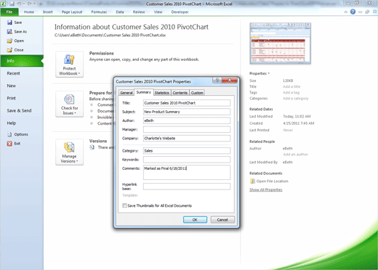Click the Protect Workbook lock icon
Screen dimensions: 378x270
(x=69, y=60)
